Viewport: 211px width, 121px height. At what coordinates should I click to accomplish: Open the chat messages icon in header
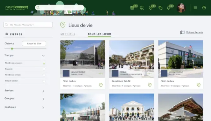pyautogui.click(x=160, y=8)
